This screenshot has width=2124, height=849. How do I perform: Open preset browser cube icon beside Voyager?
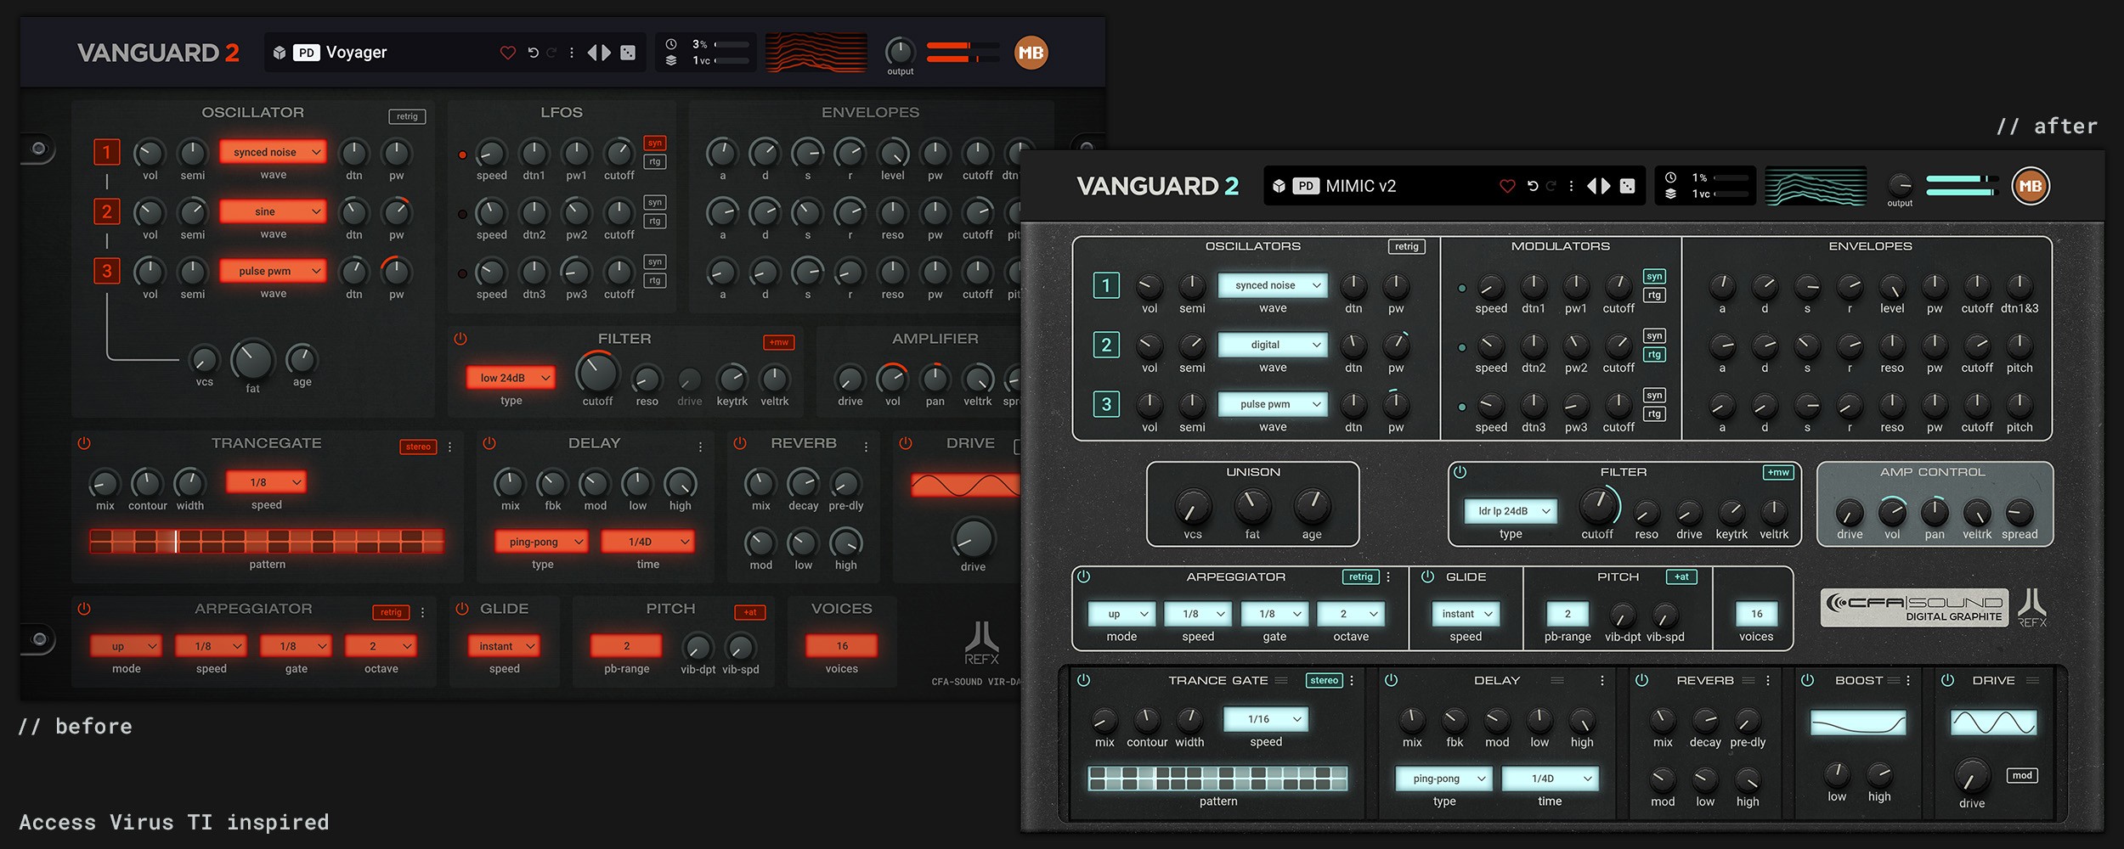click(x=279, y=53)
